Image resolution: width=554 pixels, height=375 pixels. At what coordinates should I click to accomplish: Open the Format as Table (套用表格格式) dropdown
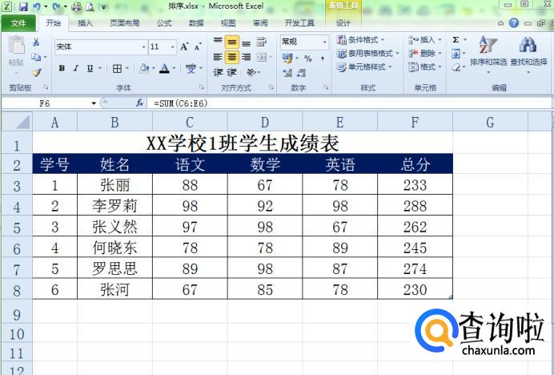tap(367, 54)
